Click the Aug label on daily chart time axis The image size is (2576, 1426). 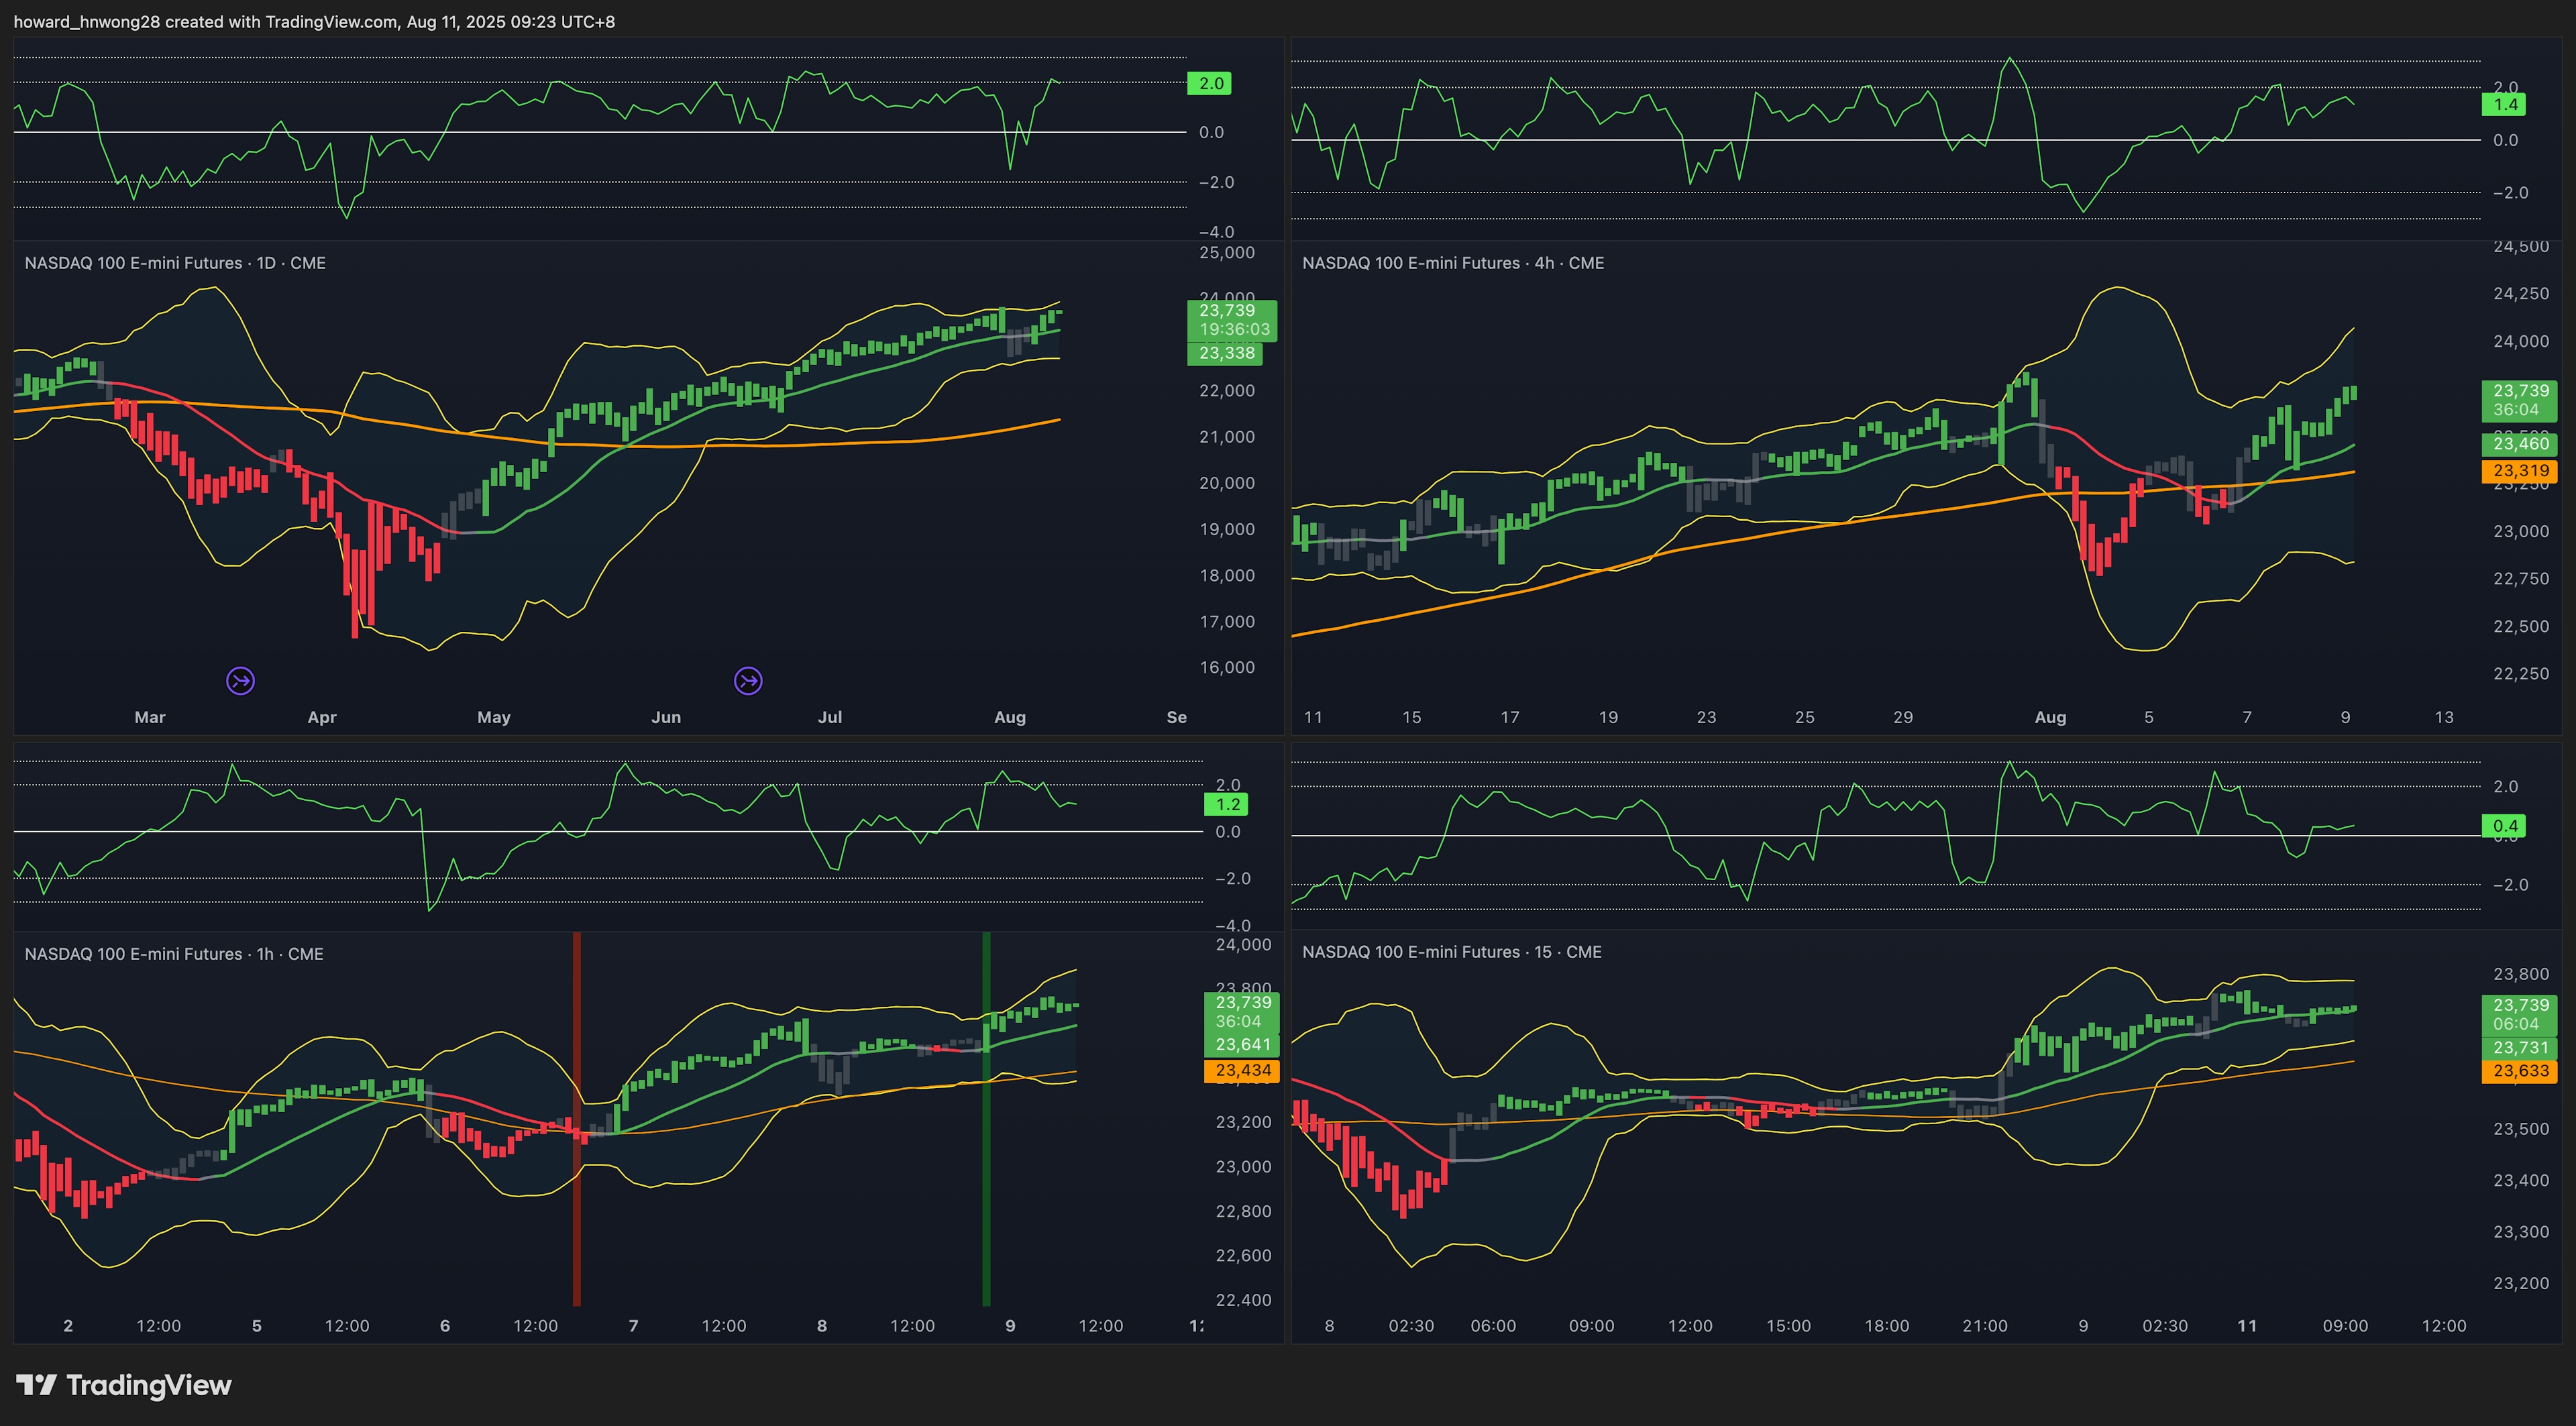click(x=1009, y=717)
